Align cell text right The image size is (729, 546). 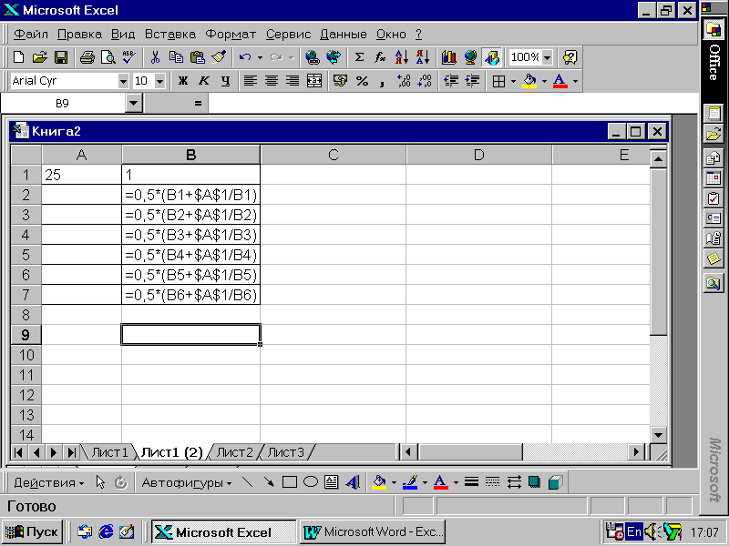[293, 81]
